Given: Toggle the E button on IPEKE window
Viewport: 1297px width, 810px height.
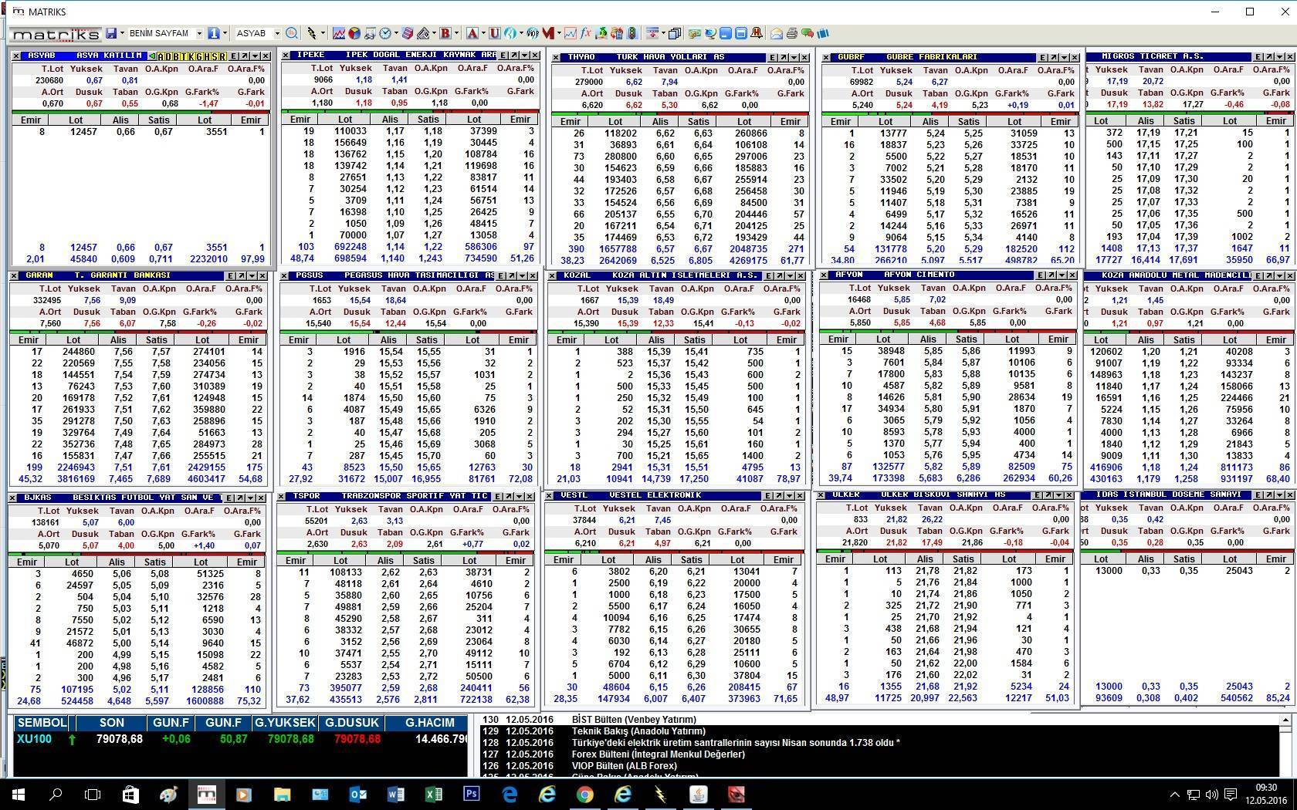Looking at the screenshot, I should click(503, 56).
